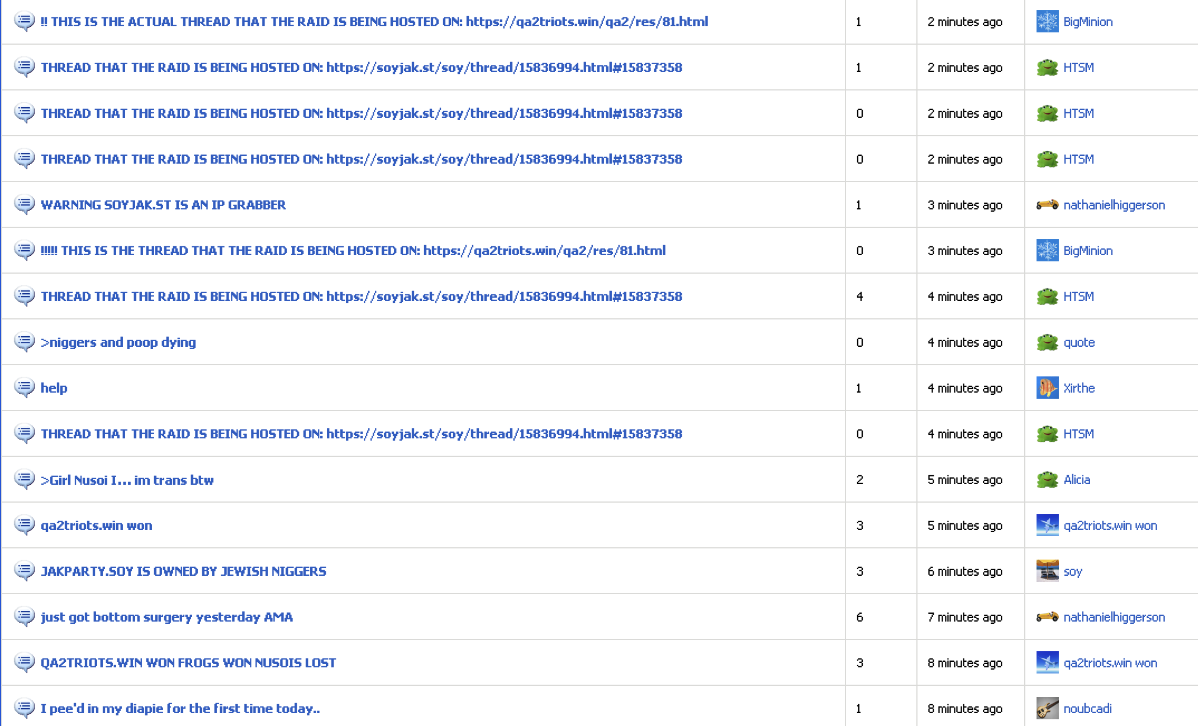Click noubcadi's guitar avatar
1198x726 pixels.
[x=1047, y=708]
